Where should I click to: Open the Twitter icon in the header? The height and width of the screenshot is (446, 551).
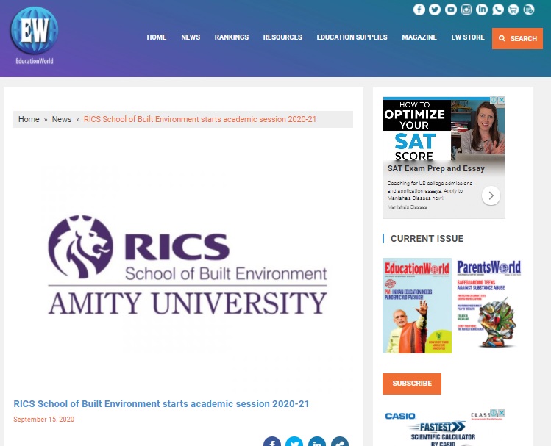click(435, 10)
